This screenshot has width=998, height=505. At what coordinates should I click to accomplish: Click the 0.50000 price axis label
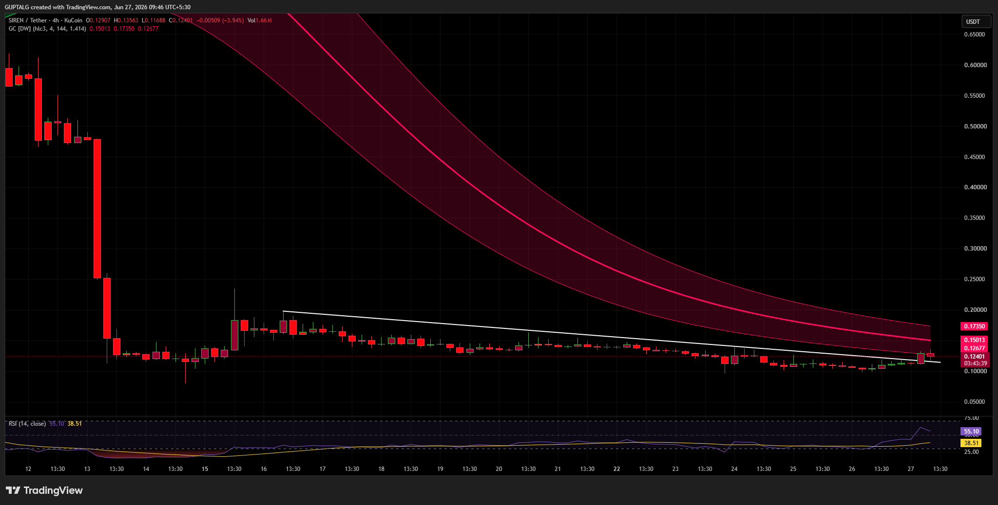tap(975, 126)
